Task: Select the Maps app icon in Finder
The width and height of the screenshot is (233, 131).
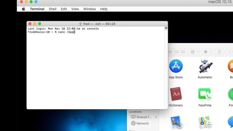Action: (x=205, y=123)
